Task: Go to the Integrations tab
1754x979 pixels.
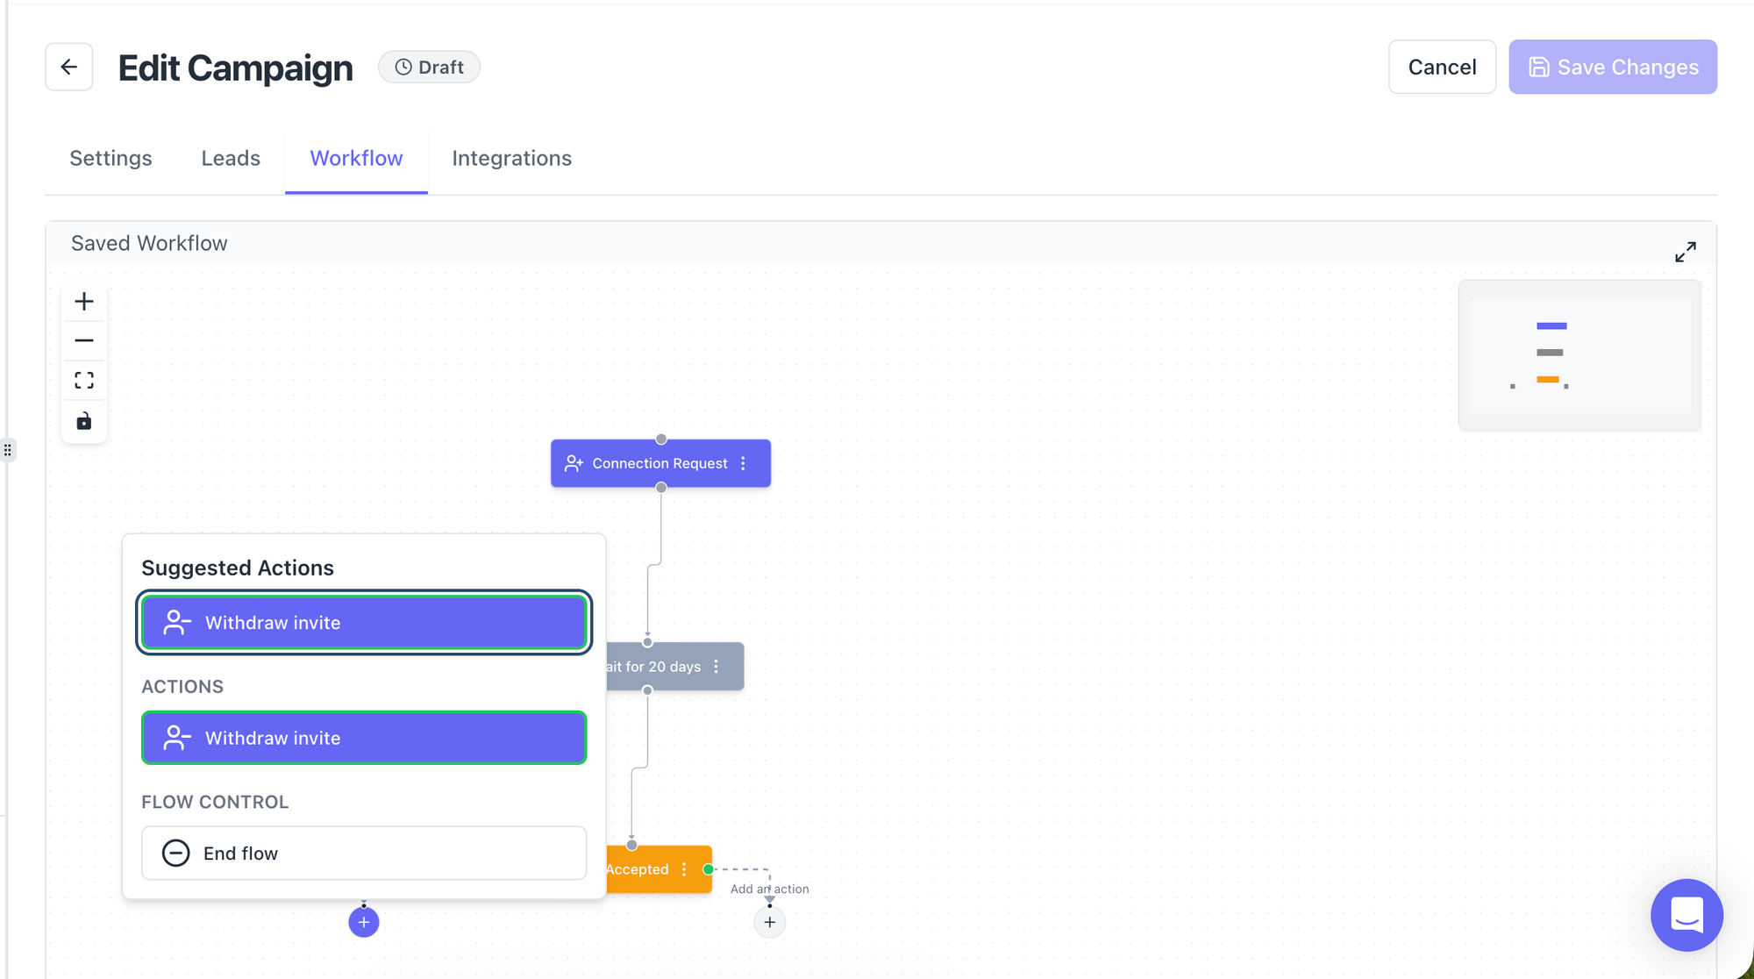Action: 511,158
